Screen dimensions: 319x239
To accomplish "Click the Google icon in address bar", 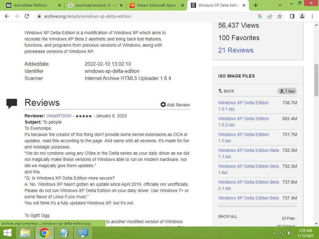I will pyautogui.click(x=259, y=16).
